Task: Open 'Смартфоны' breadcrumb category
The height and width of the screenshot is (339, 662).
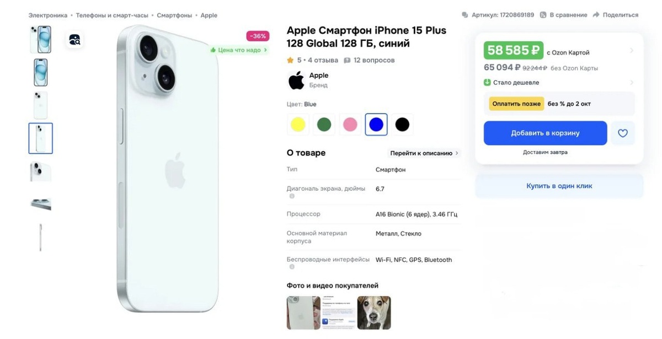Action: click(174, 15)
